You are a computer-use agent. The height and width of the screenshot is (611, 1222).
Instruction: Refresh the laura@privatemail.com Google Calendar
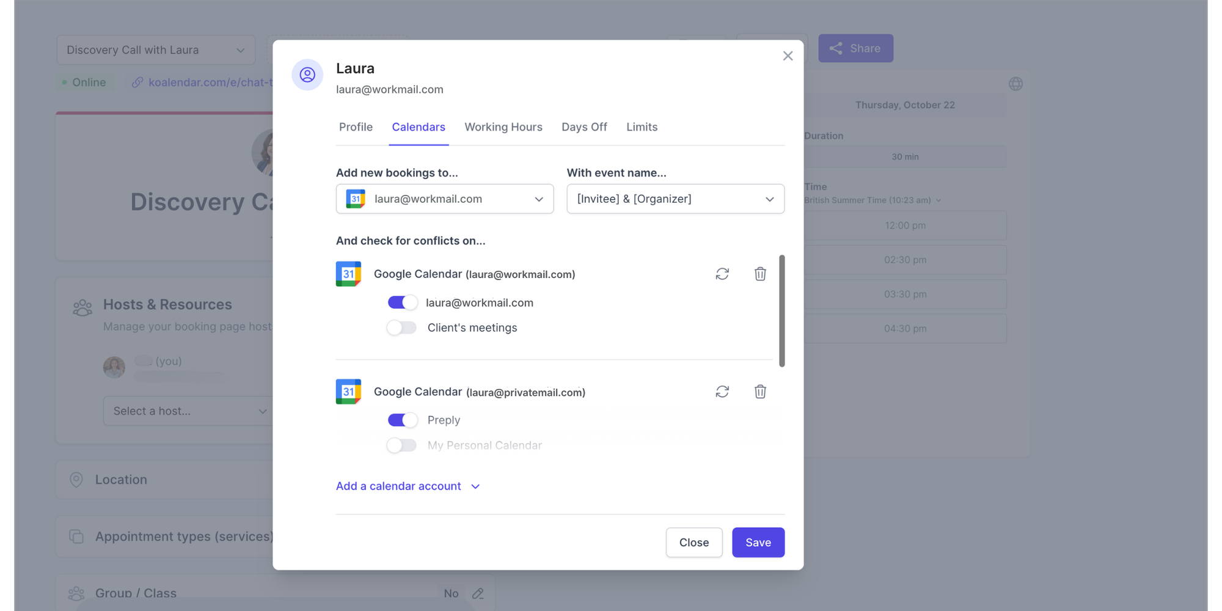pyautogui.click(x=722, y=392)
